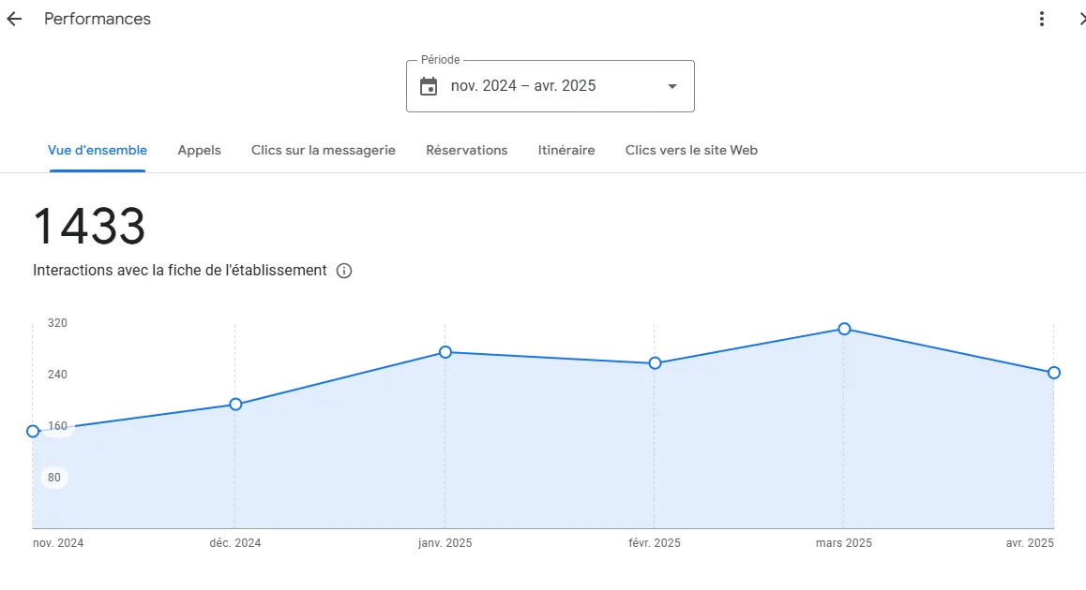The height and width of the screenshot is (590, 1086).
Task: Switch to the Appels tab
Action: (199, 150)
